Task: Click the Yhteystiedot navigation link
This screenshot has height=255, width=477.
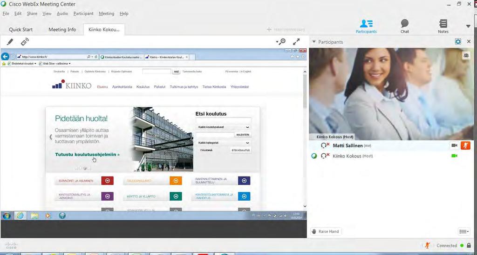Action: 239,87
